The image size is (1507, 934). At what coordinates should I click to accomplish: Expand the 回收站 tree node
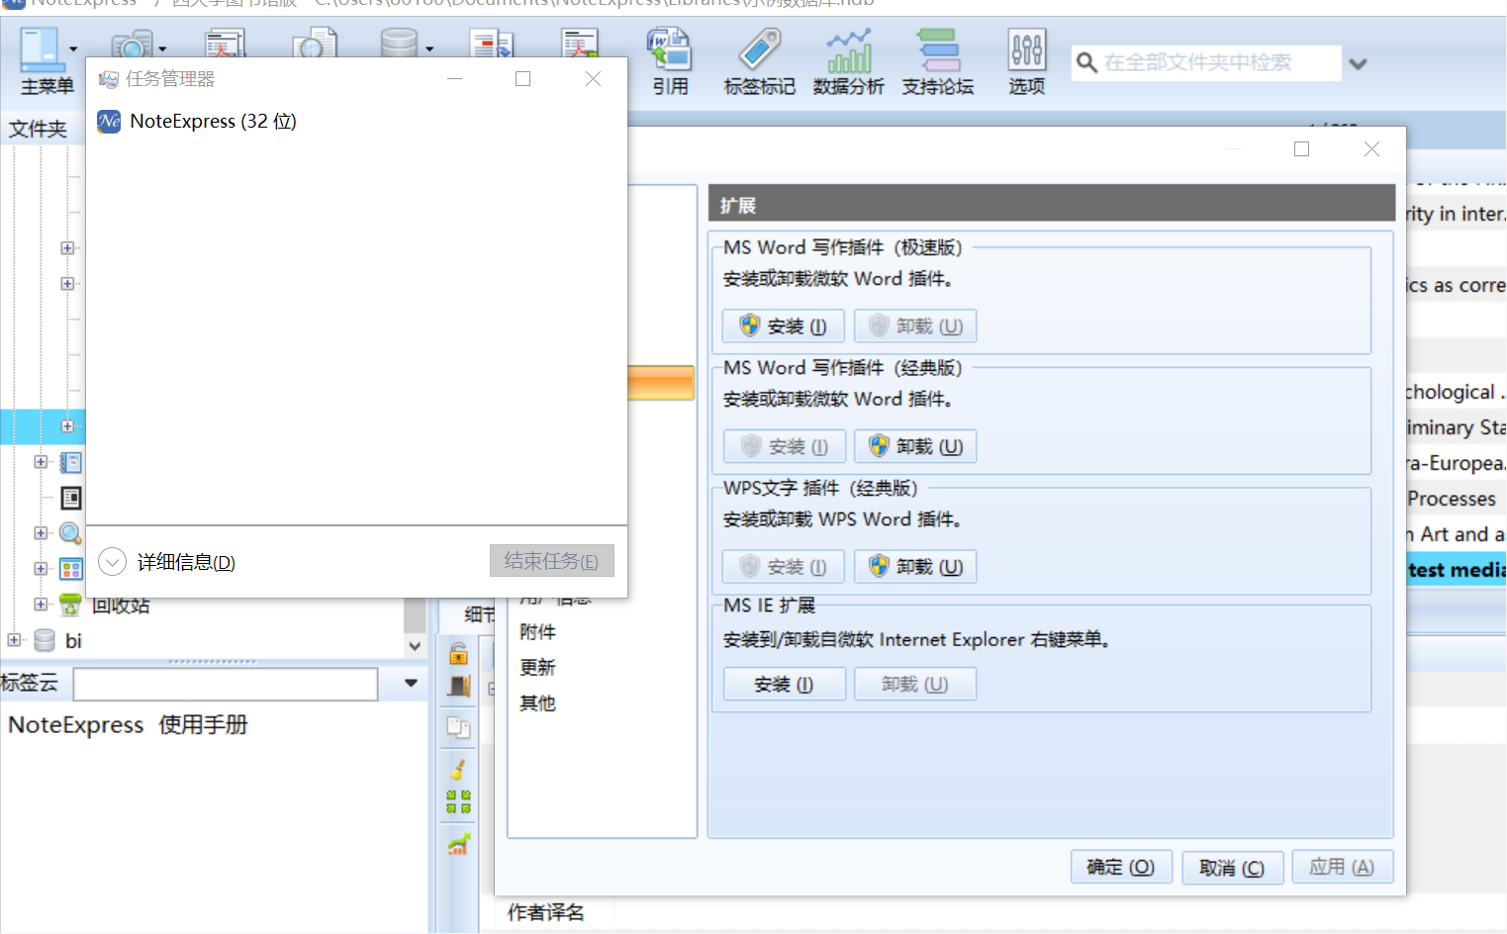[41, 604]
